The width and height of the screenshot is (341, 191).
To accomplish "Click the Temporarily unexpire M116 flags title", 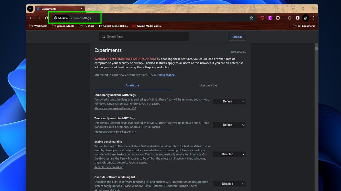I will coord(115,95).
